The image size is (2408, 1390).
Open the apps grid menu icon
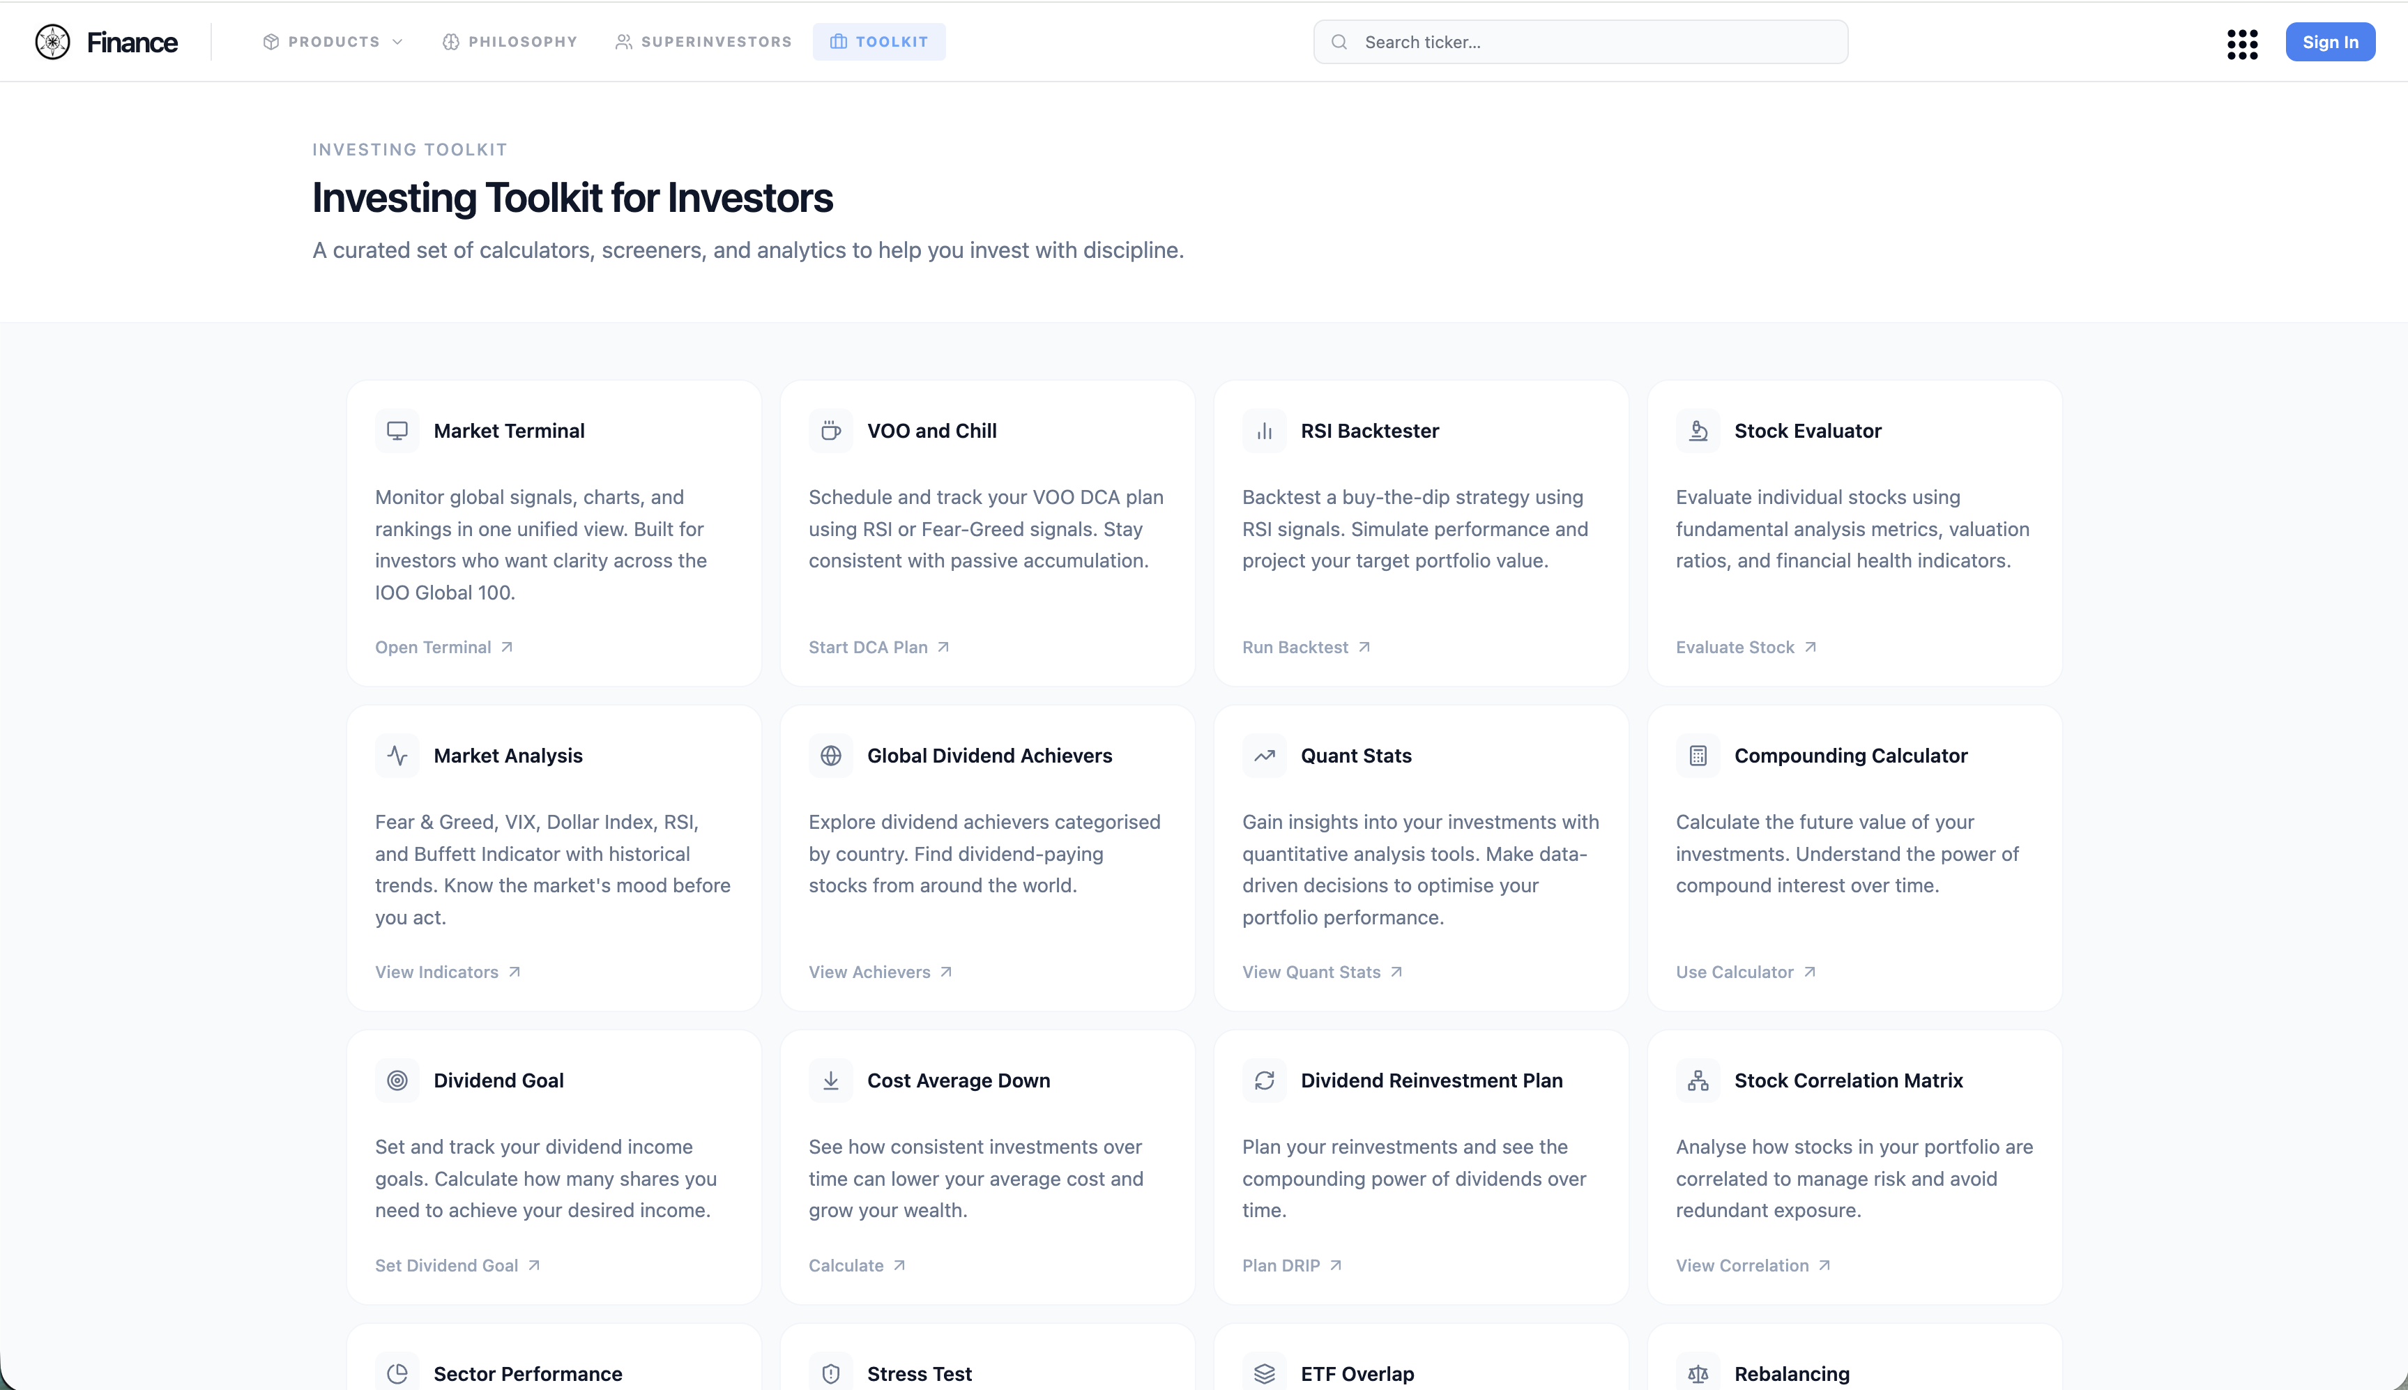pos(2242,43)
